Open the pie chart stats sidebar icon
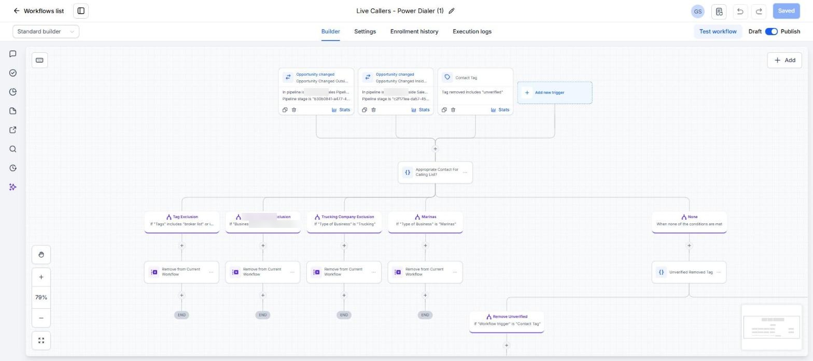813x361 pixels. pyautogui.click(x=13, y=92)
